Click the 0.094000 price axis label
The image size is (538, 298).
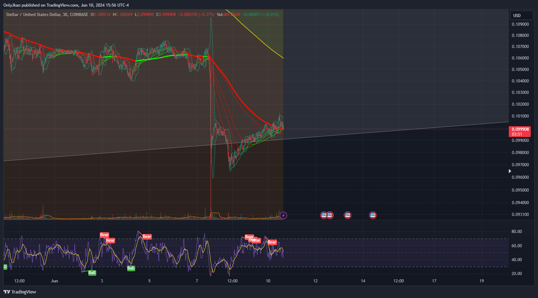pyautogui.click(x=520, y=203)
